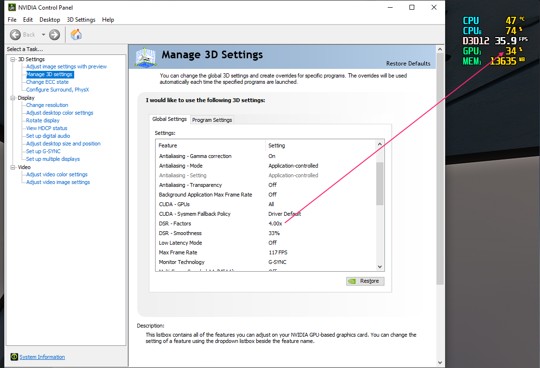The width and height of the screenshot is (540, 368).
Task: Open Rotate display task
Action: pyautogui.click(x=43, y=120)
